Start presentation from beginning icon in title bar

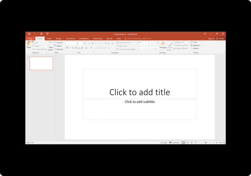[x=47, y=34]
